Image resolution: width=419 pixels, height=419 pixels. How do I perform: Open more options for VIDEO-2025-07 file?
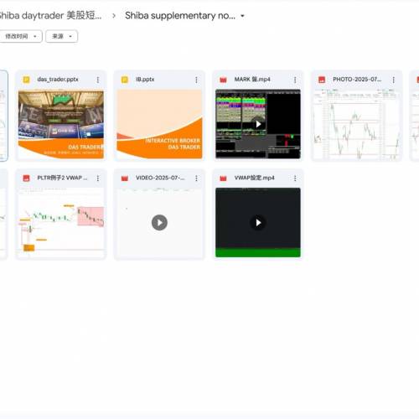click(x=196, y=178)
